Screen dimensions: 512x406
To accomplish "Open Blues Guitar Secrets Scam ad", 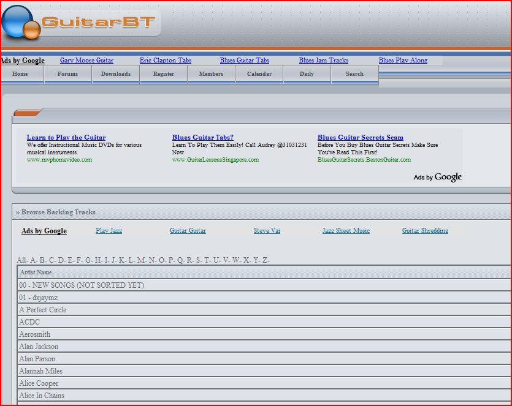I will pyautogui.click(x=361, y=137).
